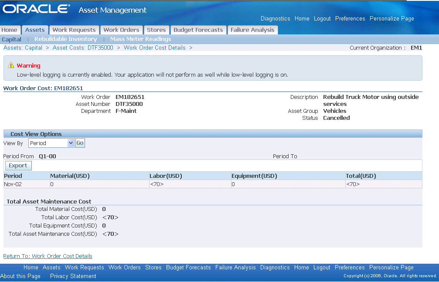
Task: Click Diagnostics link in top header
Action: [x=275, y=18]
